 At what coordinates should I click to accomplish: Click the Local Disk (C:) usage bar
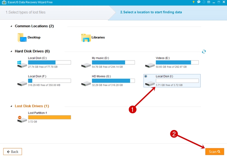(x=50, y=62)
